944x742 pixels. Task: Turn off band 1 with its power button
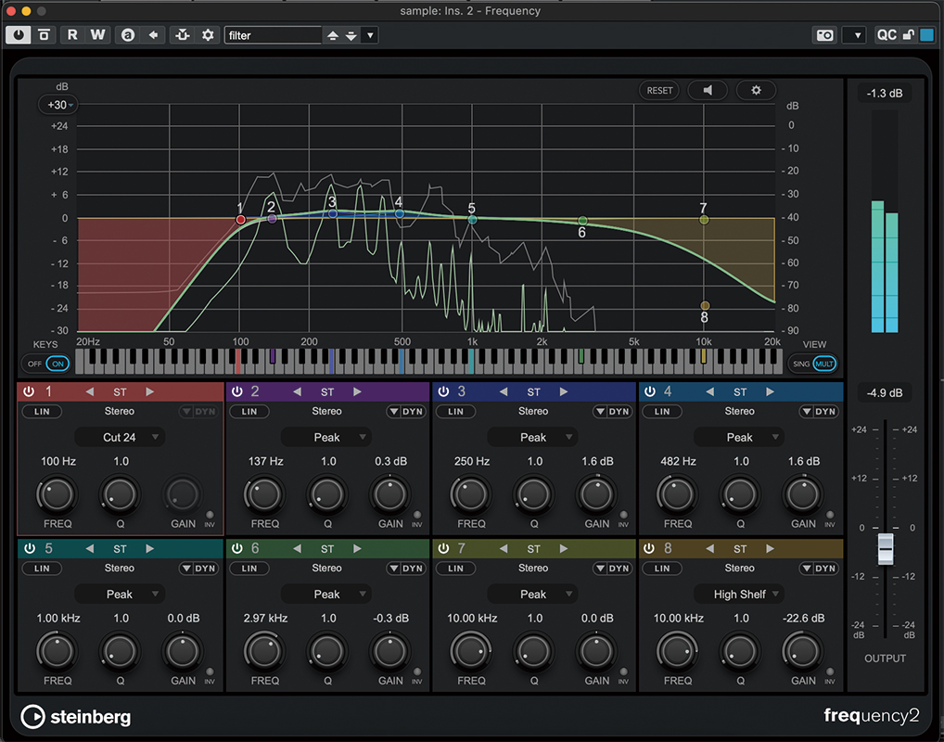[29, 391]
